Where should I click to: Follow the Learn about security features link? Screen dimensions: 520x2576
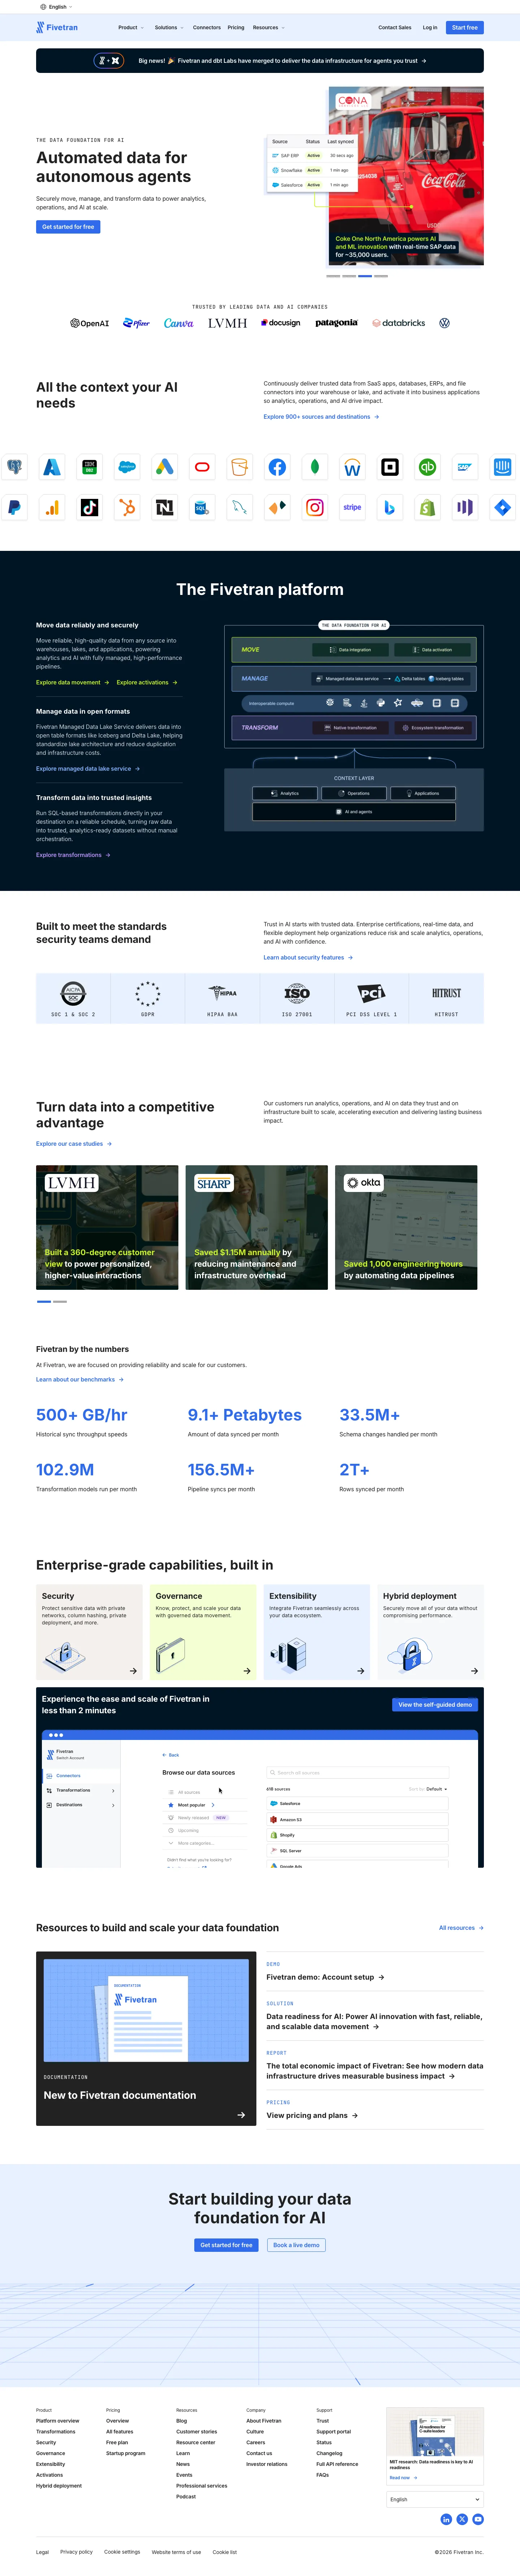(x=308, y=958)
